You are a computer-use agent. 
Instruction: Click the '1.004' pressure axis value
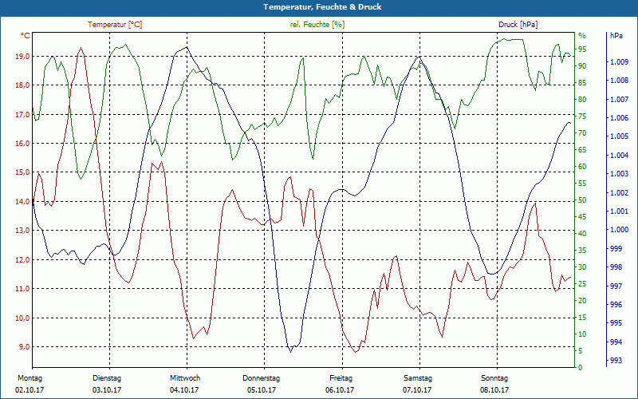(619, 155)
